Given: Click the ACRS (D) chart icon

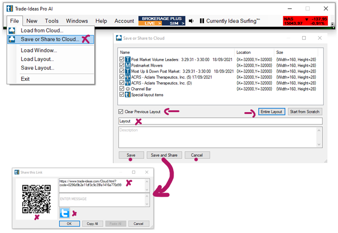Looking at the screenshot, I should (x=128, y=83).
